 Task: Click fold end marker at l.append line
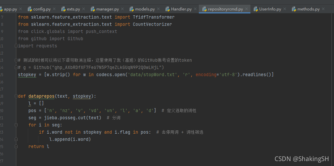point(16,139)
